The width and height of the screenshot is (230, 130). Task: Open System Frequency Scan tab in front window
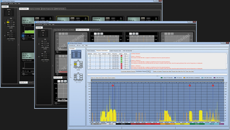coord(115,51)
